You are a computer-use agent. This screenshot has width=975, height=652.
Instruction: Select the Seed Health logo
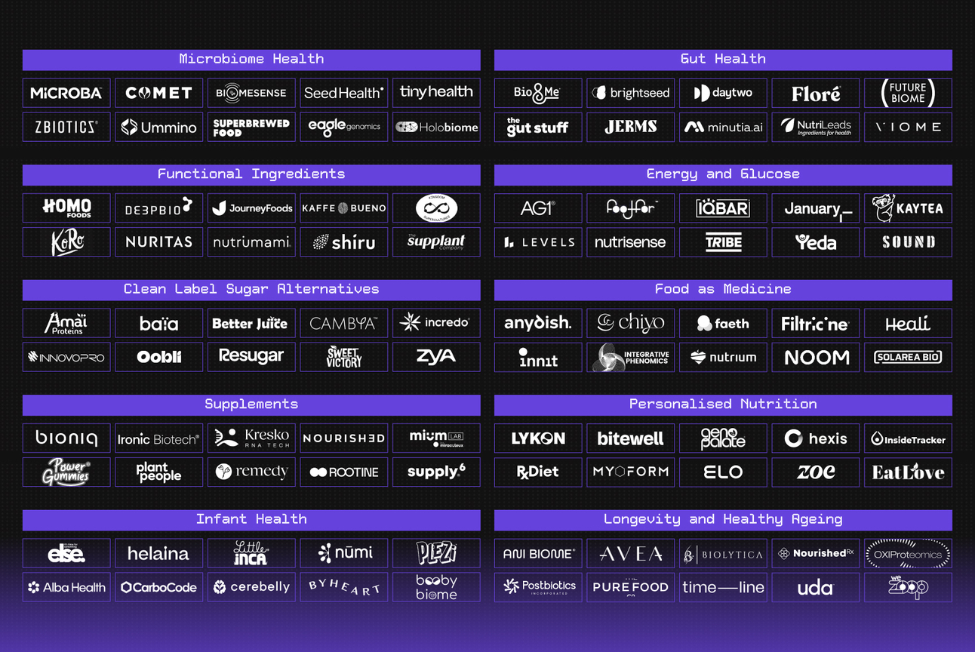[344, 93]
